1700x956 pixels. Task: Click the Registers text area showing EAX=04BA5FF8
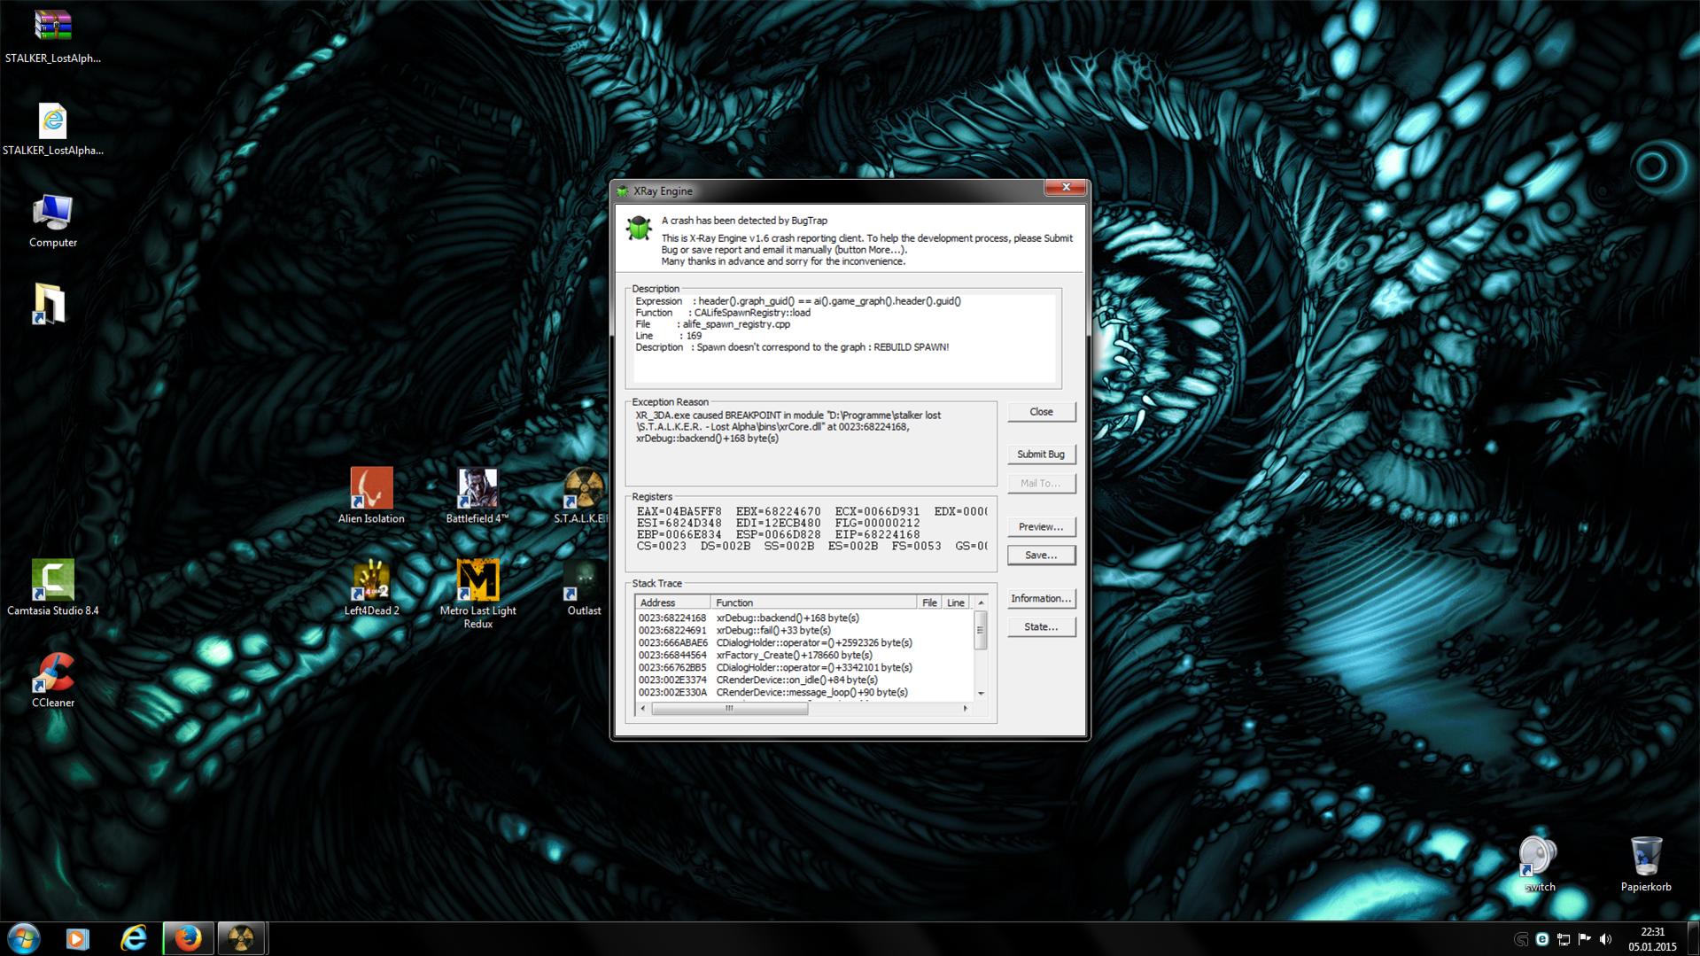coord(811,530)
